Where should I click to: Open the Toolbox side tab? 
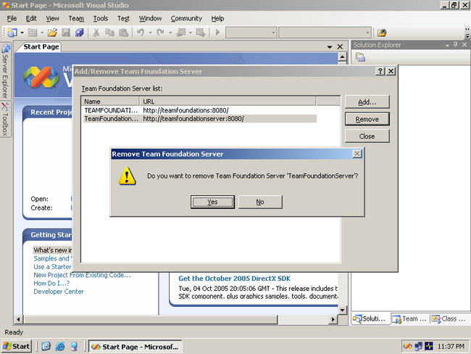point(5,120)
